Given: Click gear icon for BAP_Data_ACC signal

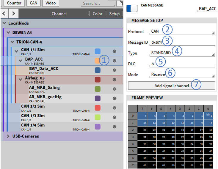Looking at the screenshot, I should 114,70.
